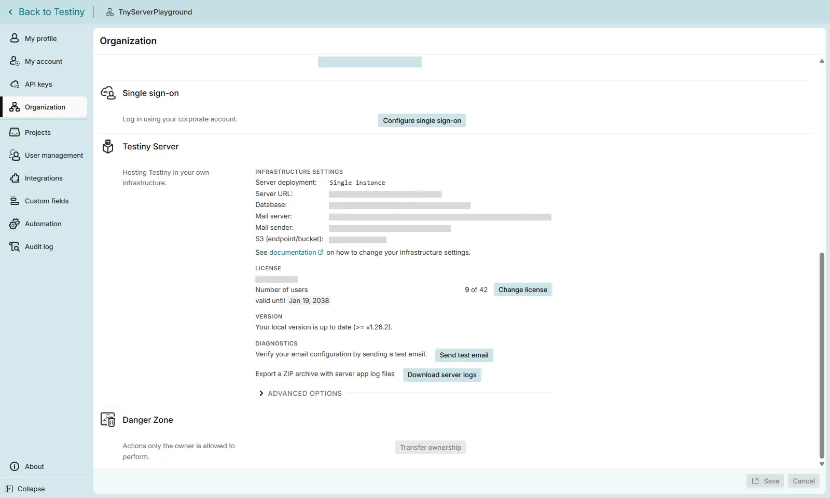
Task: Open Automation with the gear icon
Action: click(x=13, y=224)
